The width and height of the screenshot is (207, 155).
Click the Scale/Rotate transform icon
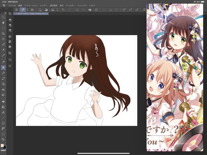tap(96, 10)
